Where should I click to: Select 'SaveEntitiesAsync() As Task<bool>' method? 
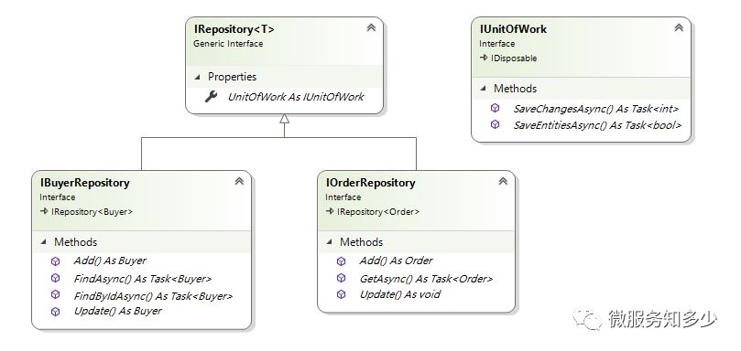(x=597, y=125)
